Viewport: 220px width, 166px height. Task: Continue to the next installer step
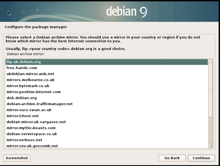point(201,158)
